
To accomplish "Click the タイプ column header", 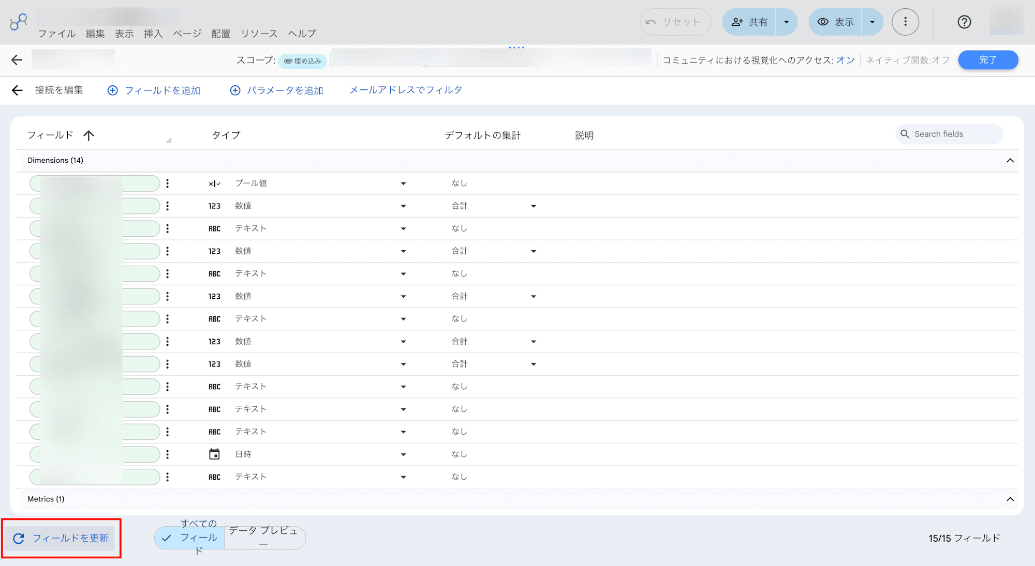I will point(226,135).
